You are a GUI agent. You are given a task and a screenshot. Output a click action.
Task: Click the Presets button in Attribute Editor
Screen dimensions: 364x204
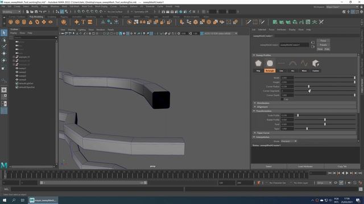pyautogui.click(x=323, y=45)
